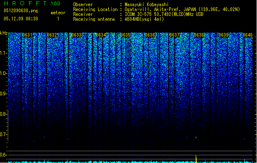Image resolution: width=257 pixels, height=163 pixels.
Task: Click the yellow meteor echo spike near 0638
Action: pyautogui.click(x=196, y=159)
